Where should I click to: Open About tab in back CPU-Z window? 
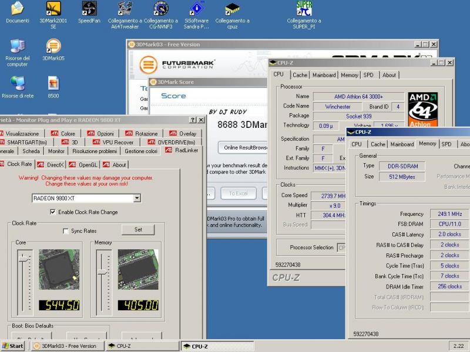point(389,75)
